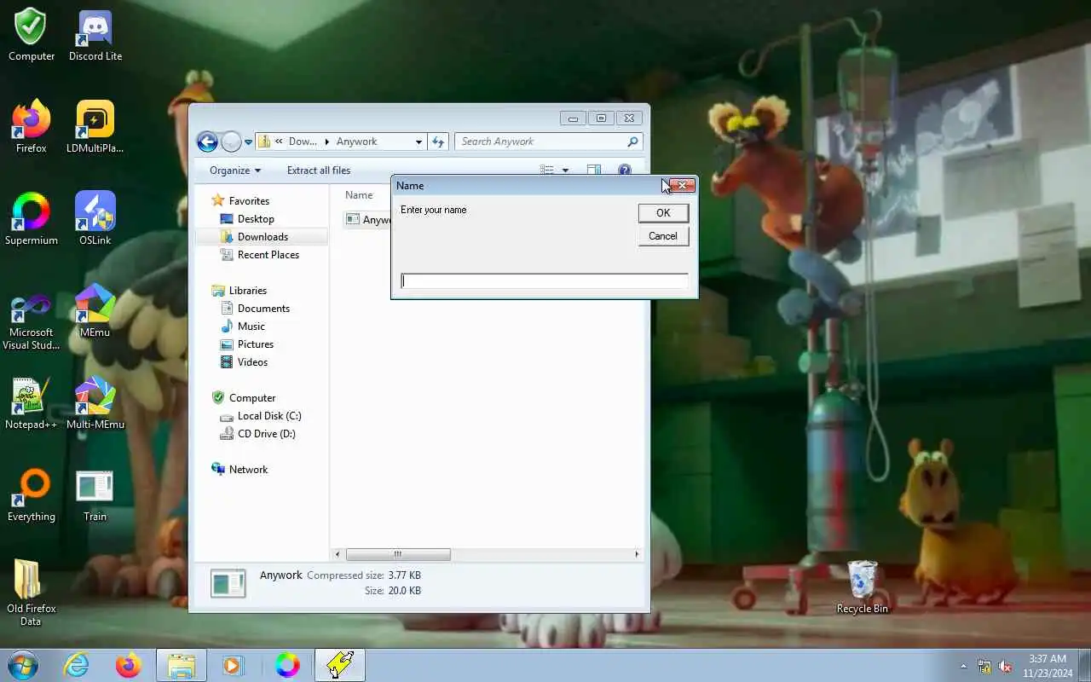Open the Computer desktop shortcut

(x=32, y=36)
